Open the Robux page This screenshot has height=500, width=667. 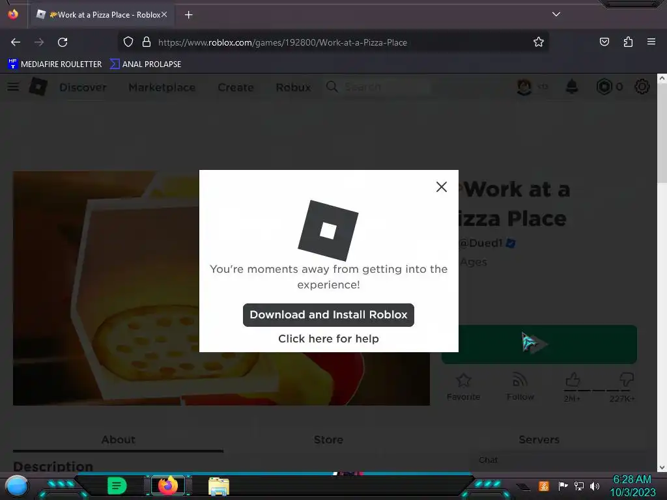click(x=294, y=87)
